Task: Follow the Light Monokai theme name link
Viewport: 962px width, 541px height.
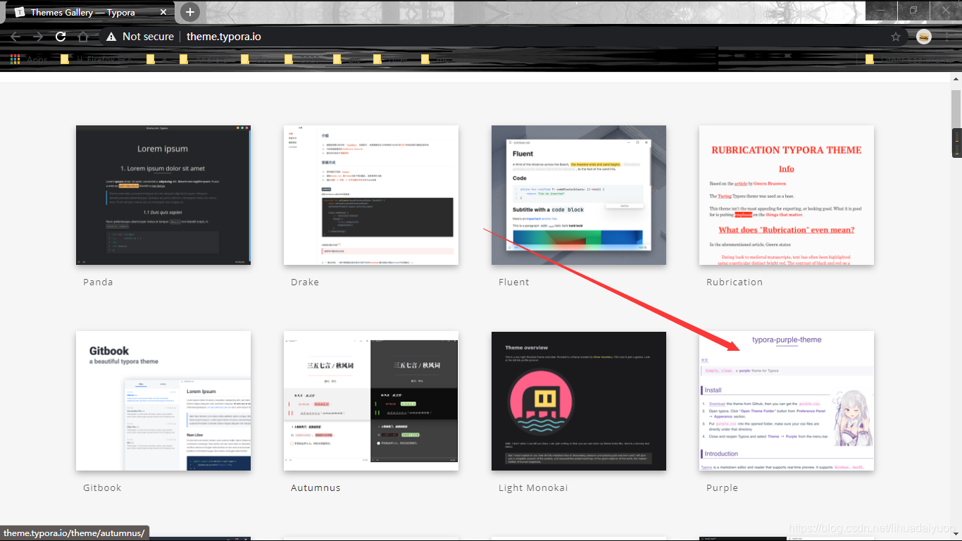Action: pyautogui.click(x=533, y=487)
